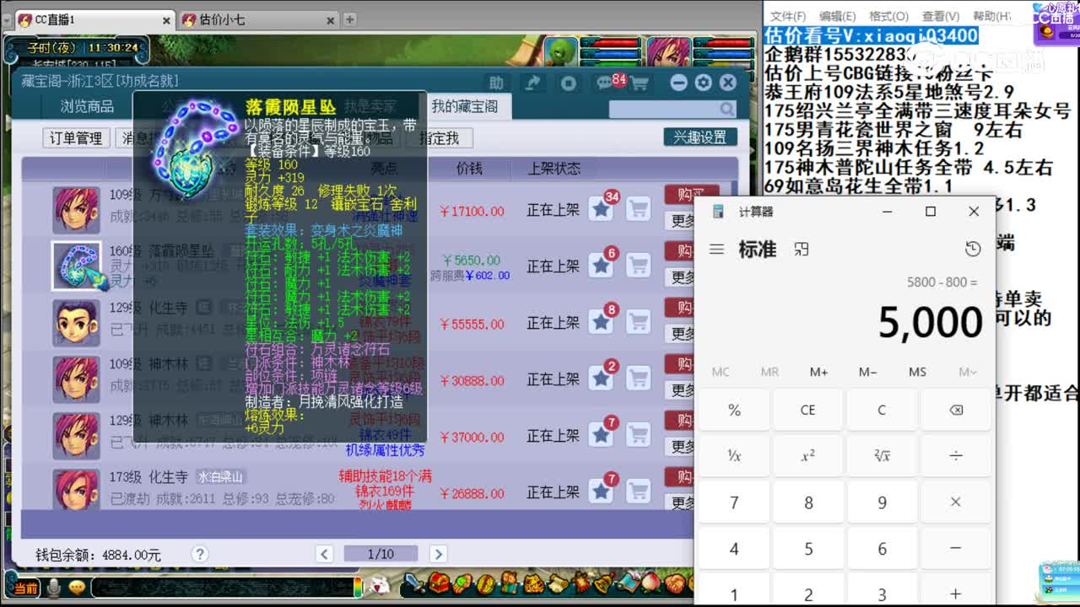Select the 估价小七 browser tab
Image resolution: width=1080 pixels, height=607 pixels.
pyautogui.click(x=260, y=19)
